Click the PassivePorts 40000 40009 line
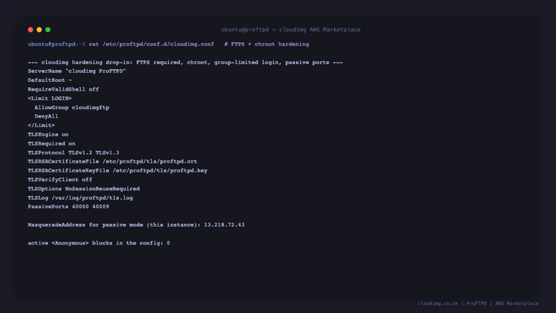 [x=68, y=207]
